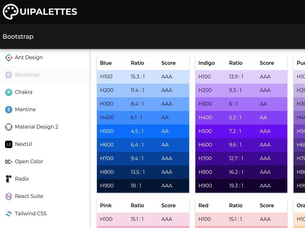The width and height of the screenshot is (305, 228).
Task: Pick the Indigo H400 swatch row
Action: (241, 118)
